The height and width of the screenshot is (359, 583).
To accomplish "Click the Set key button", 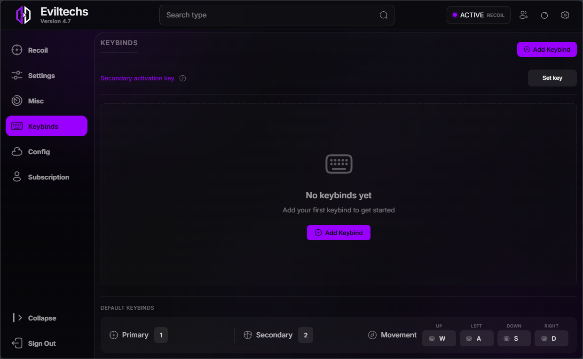I will 552,78.
